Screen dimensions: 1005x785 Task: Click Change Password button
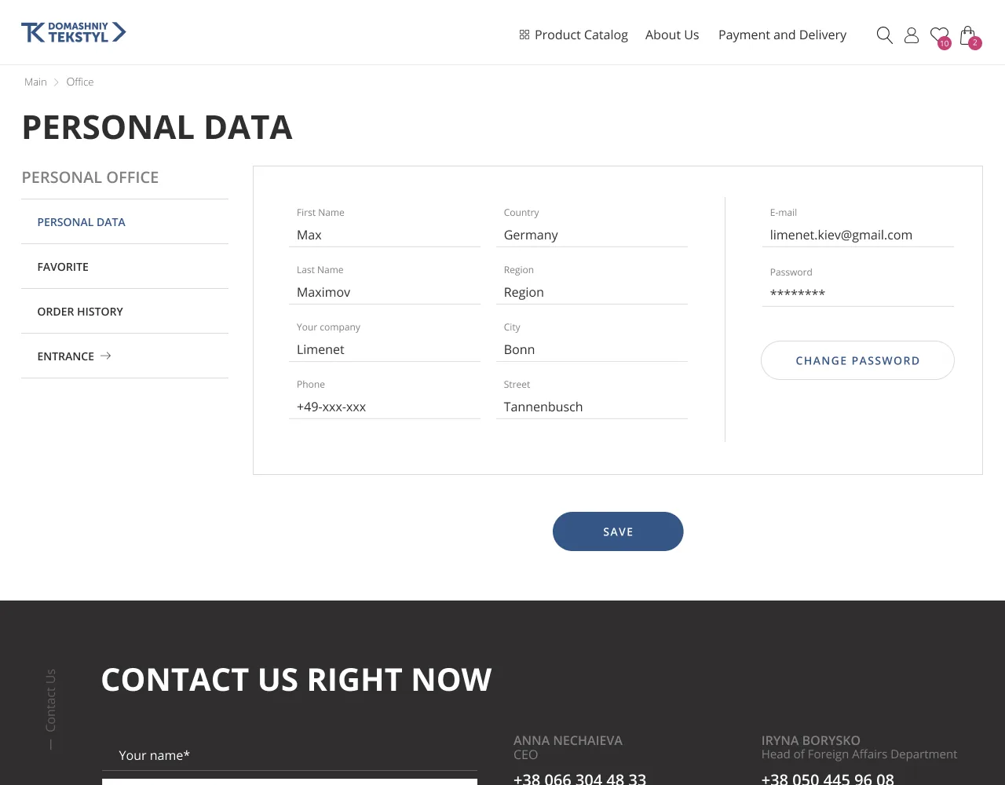click(x=857, y=360)
